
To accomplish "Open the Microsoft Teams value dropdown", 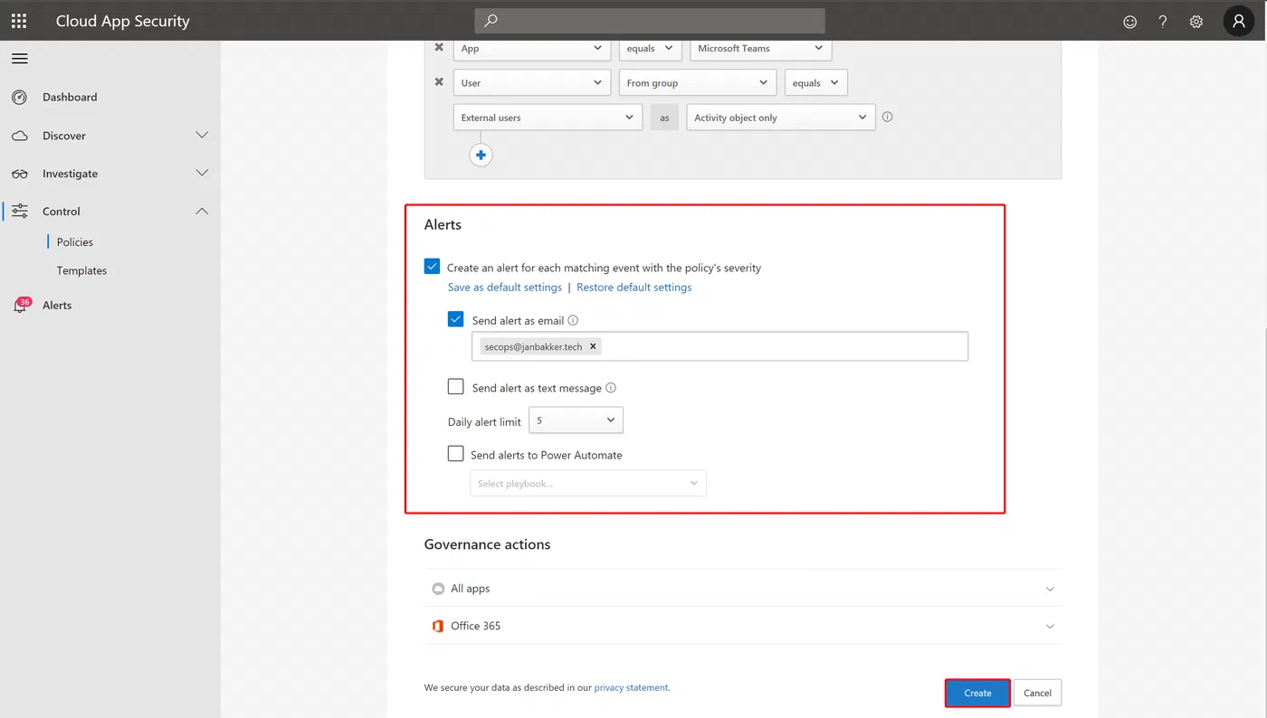I will coord(760,48).
